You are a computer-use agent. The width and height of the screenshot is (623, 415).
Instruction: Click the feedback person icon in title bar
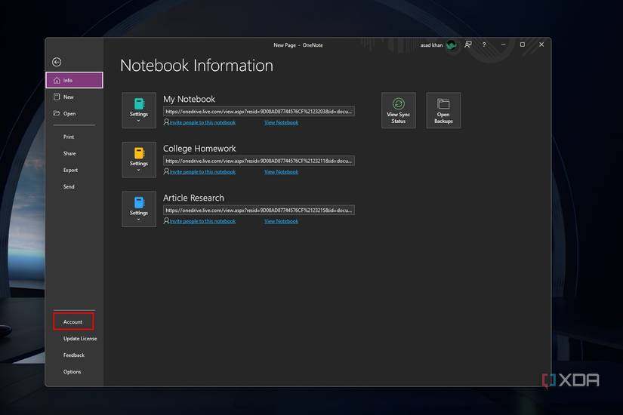point(468,45)
